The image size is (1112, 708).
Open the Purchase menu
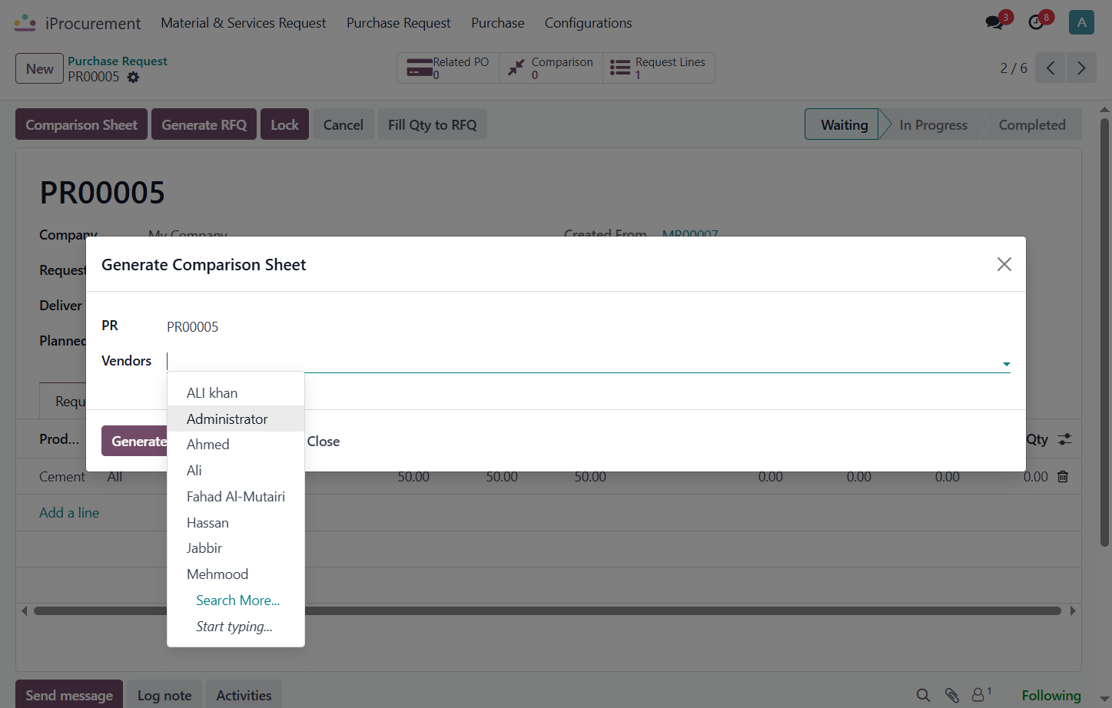tap(498, 23)
